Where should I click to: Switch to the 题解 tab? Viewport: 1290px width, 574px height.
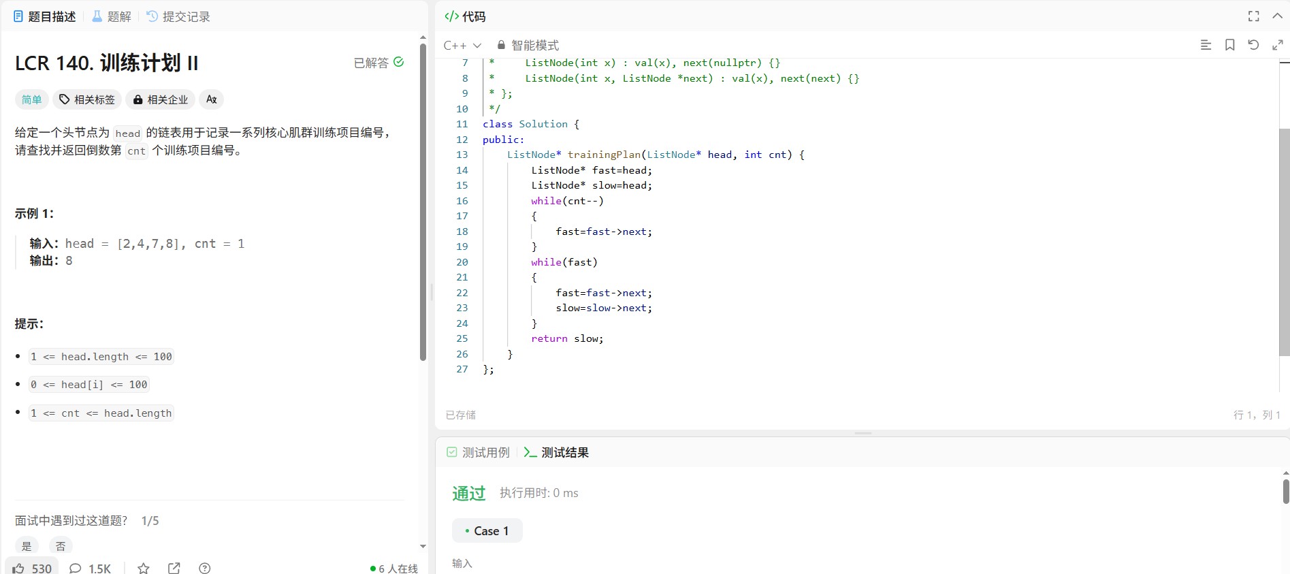point(112,16)
